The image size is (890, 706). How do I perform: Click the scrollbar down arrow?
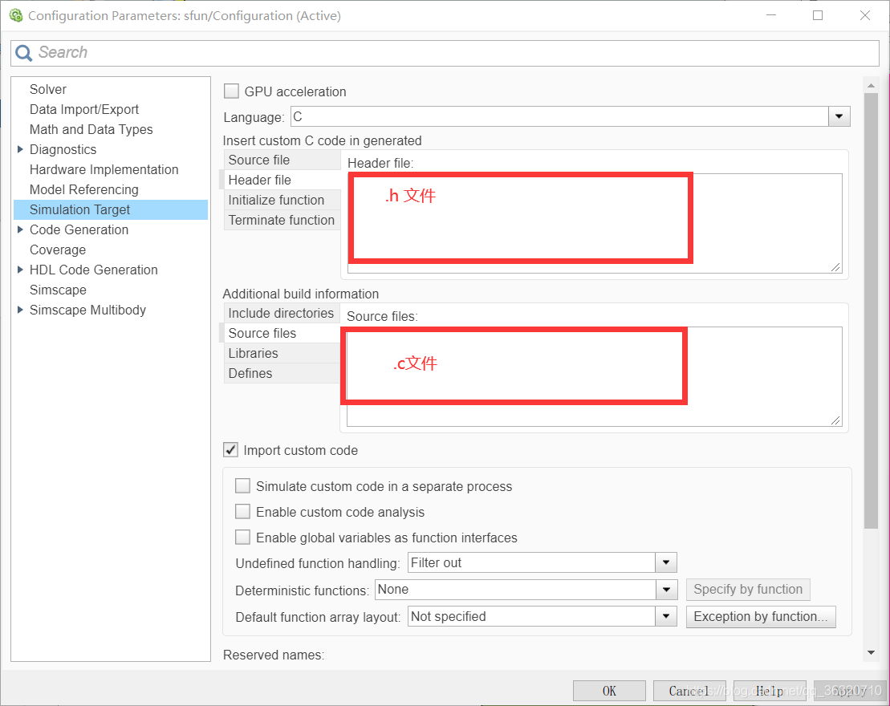(871, 653)
